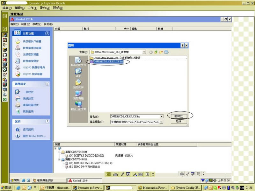Viewport: 255px width, 191px height.
Task: Open pcAnywhere 編輯 menu
Action: pos(19,8)
